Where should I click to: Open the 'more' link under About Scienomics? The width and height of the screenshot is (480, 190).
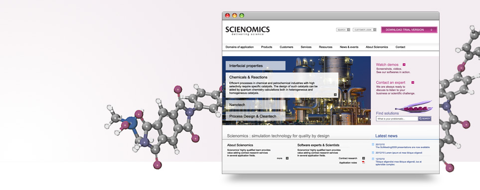(x=280, y=158)
